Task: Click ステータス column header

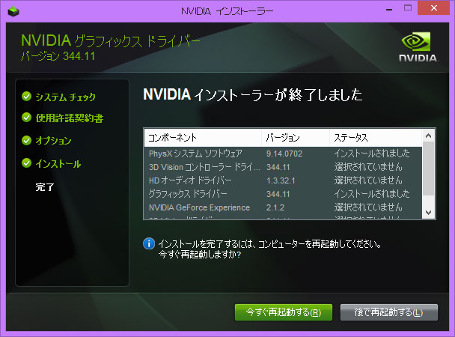Action: coord(376,138)
